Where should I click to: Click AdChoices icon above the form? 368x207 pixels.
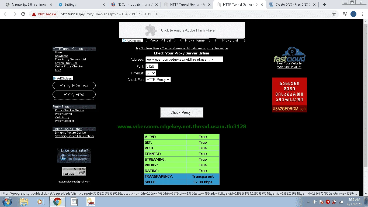(132, 41)
